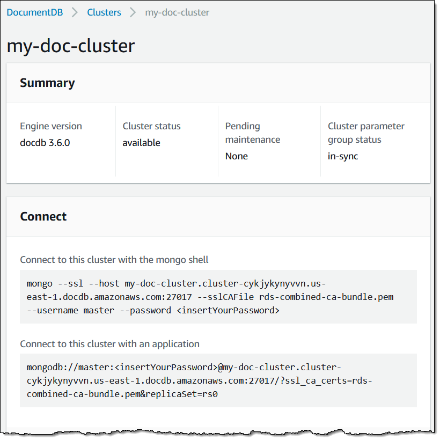This screenshot has height=440, width=440.
Task: Click the mongo shell connection description text
Action: click(x=114, y=260)
